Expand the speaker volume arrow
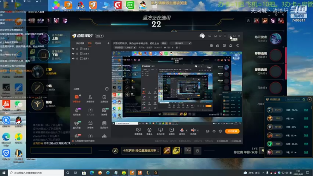 point(198,131)
